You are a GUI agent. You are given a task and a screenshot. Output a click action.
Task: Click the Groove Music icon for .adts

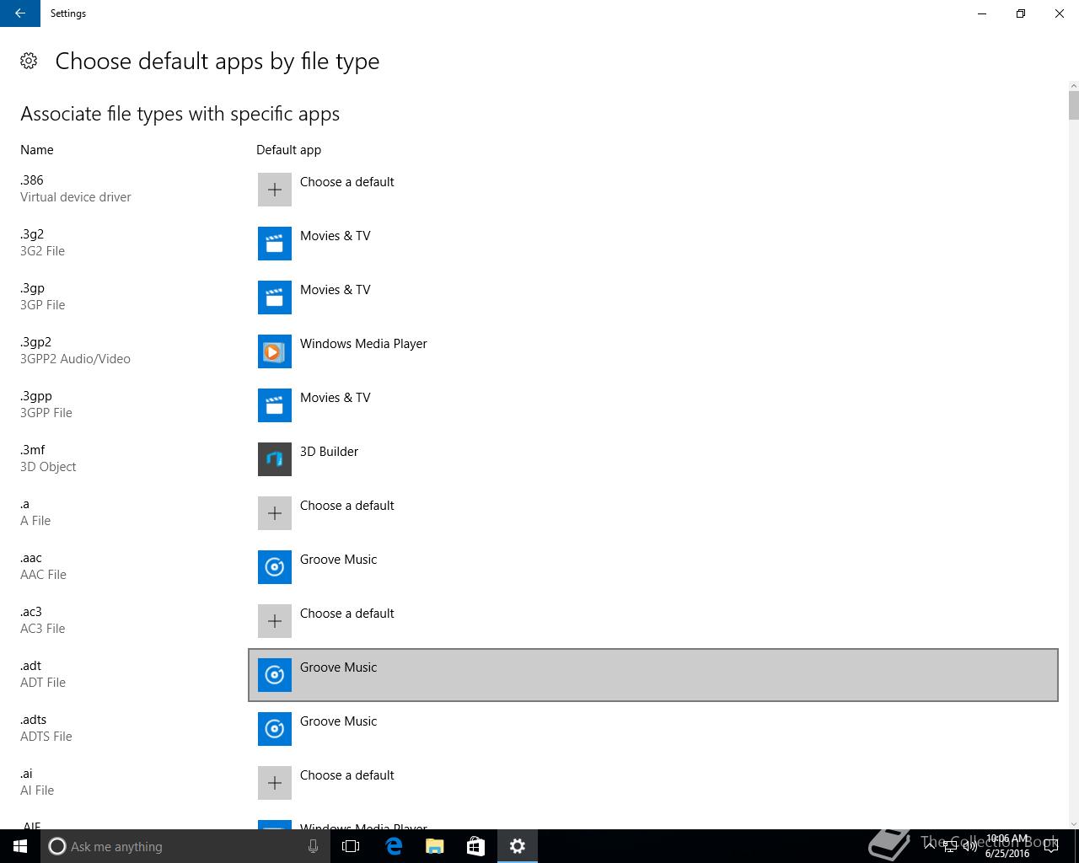click(x=275, y=729)
